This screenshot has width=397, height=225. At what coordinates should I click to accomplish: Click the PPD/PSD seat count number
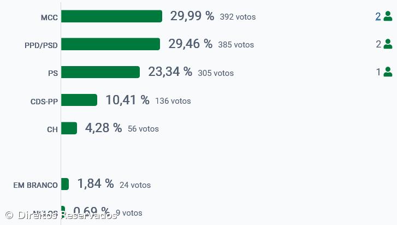378,44
